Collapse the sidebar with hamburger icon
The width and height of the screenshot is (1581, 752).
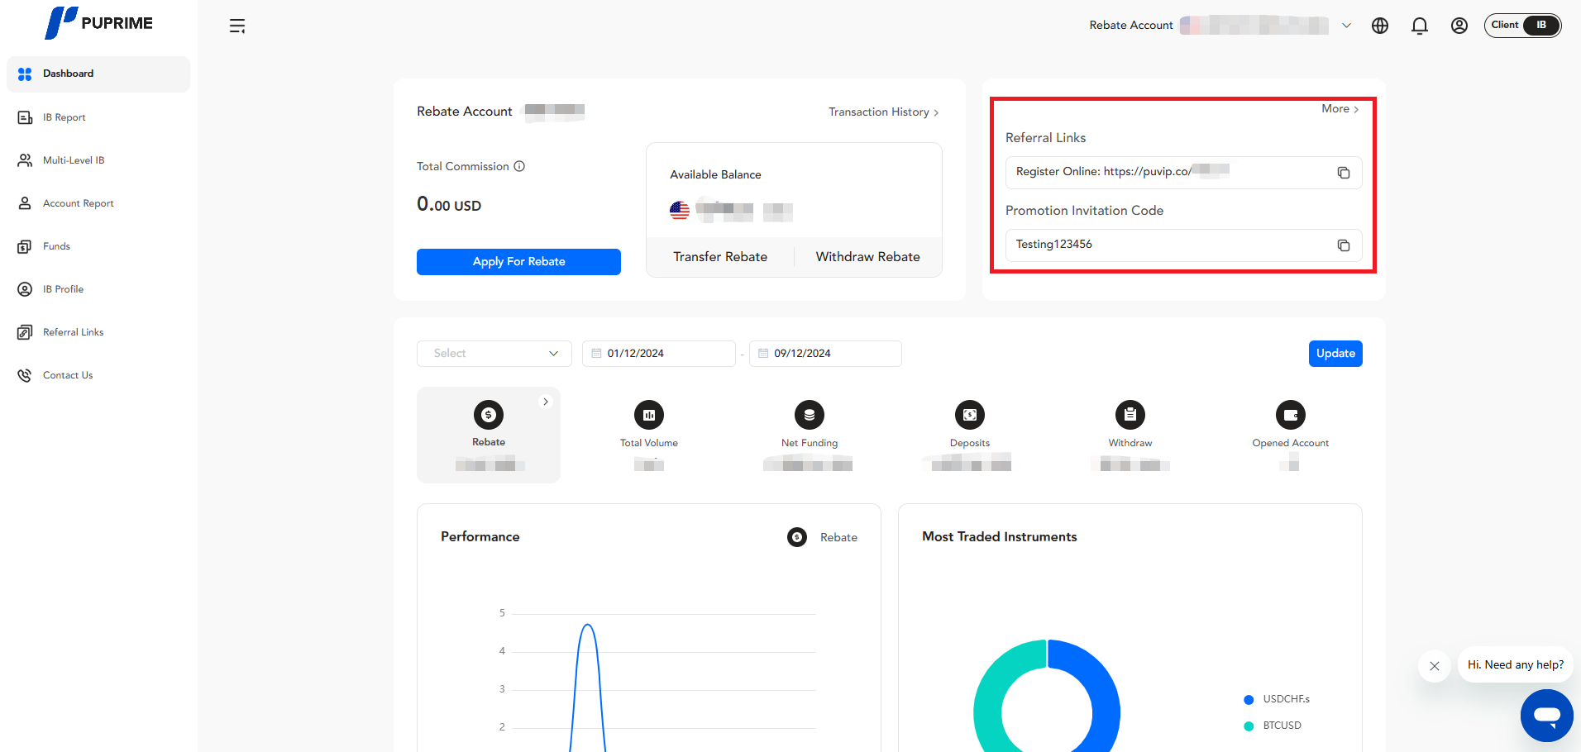[x=237, y=26]
